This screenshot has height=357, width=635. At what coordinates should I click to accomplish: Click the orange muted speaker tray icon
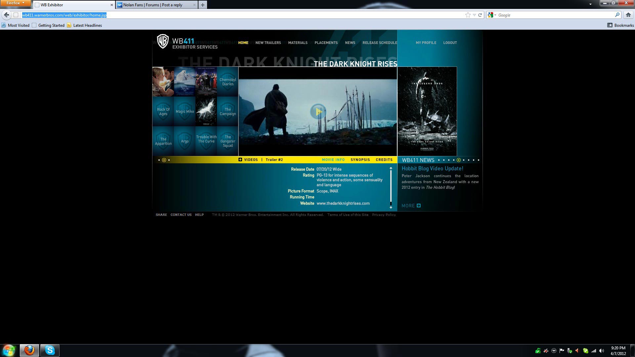pyautogui.click(x=577, y=351)
